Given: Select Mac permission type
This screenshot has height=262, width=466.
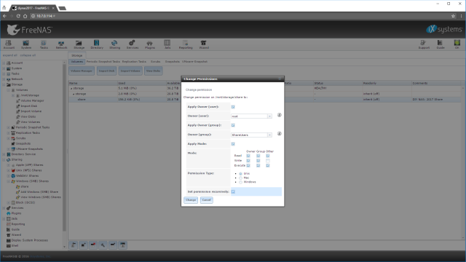Looking at the screenshot, I should click(240, 178).
